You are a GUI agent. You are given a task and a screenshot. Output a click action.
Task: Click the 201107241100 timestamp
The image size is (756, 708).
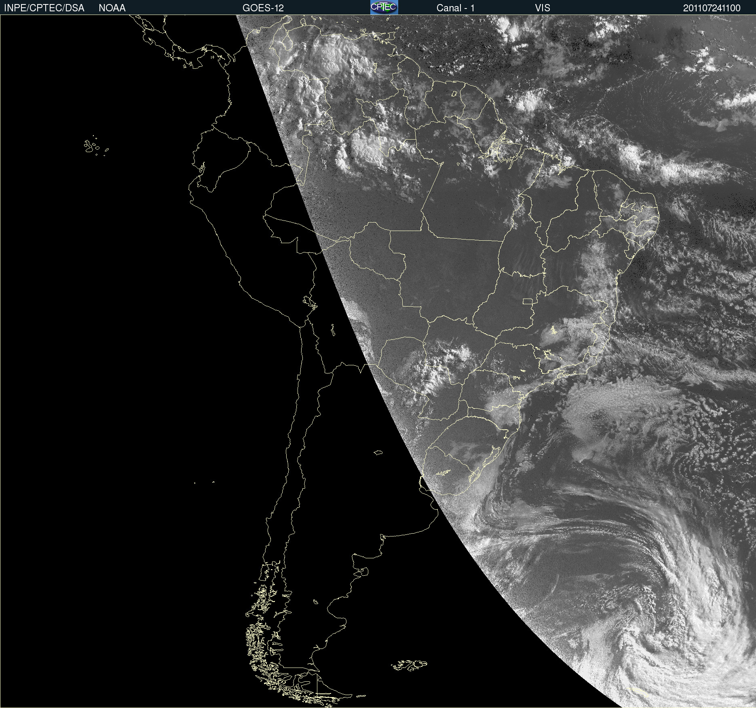click(712, 8)
